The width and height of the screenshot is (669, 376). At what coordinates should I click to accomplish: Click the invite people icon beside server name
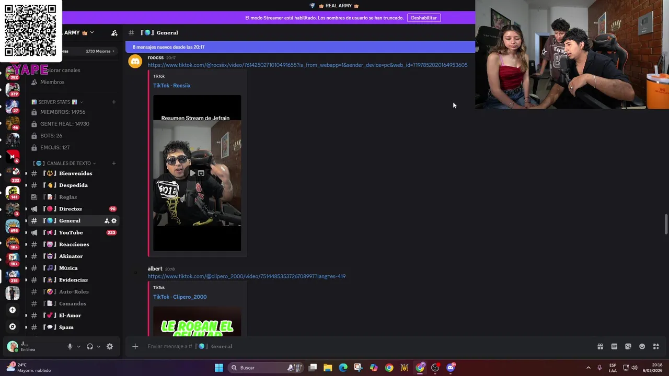tap(114, 33)
